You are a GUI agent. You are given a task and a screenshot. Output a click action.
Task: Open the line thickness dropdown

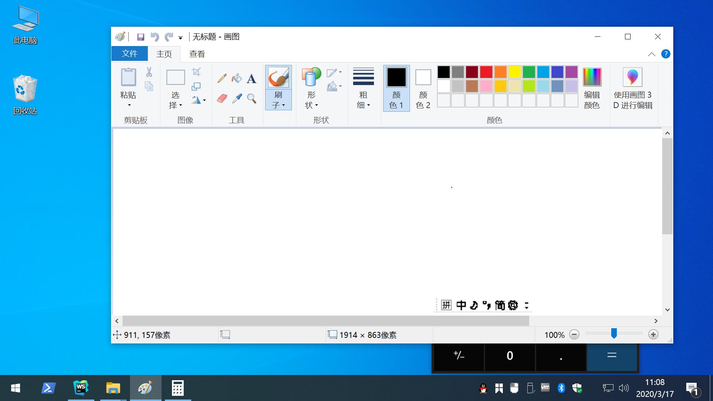click(363, 88)
